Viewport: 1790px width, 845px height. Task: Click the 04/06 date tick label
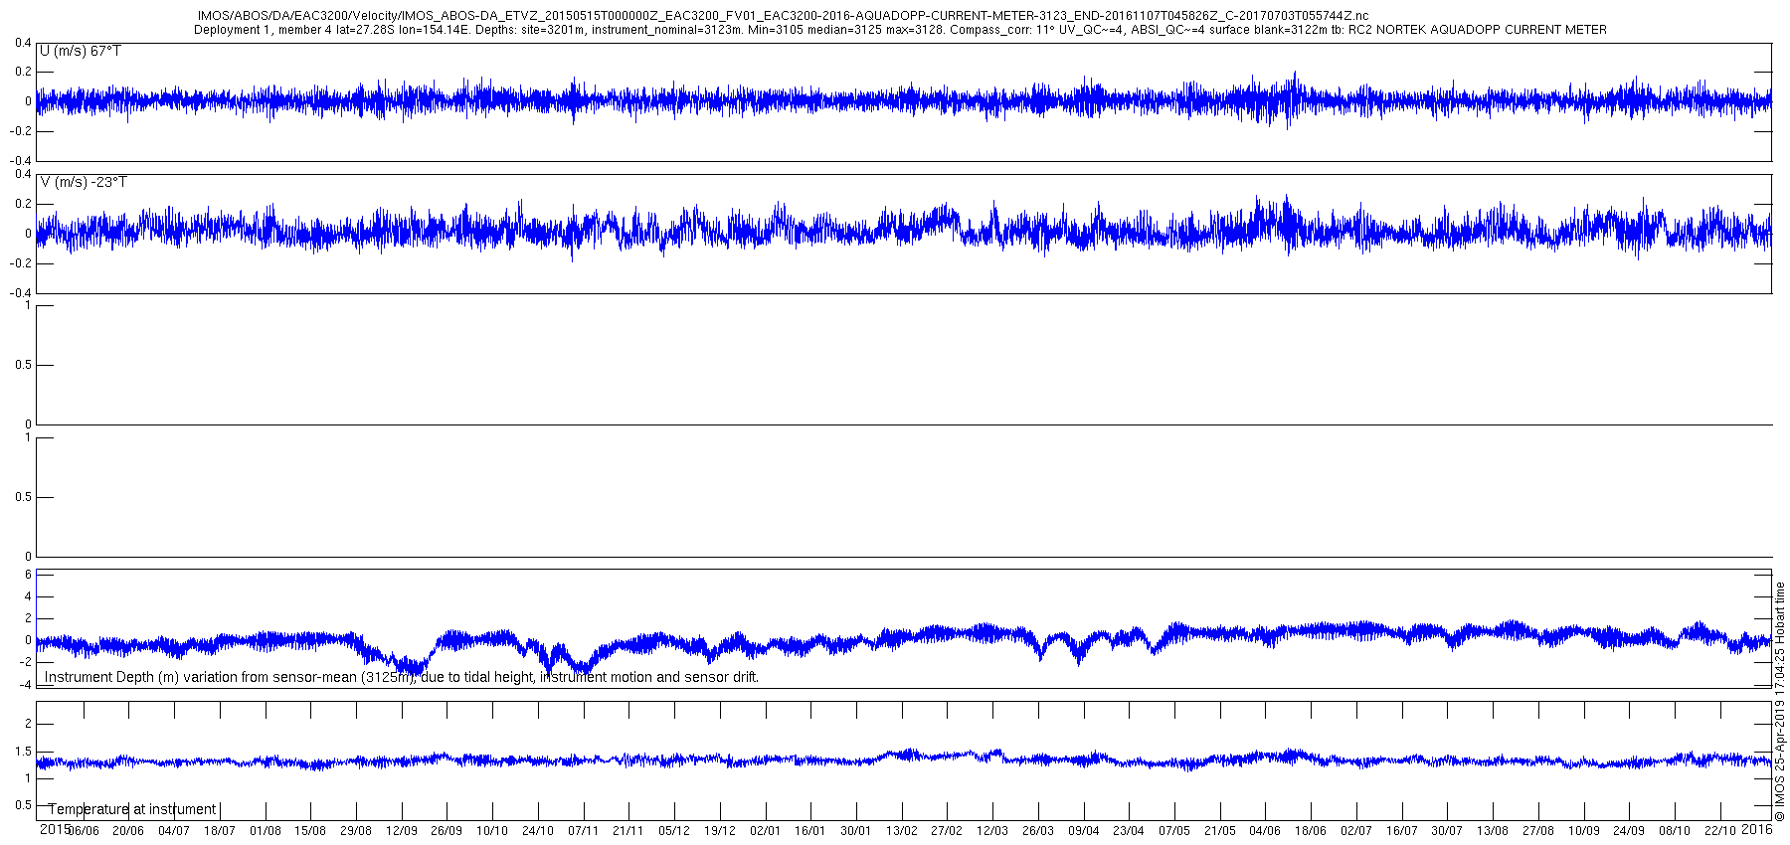pyautogui.click(x=1265, y=831)
